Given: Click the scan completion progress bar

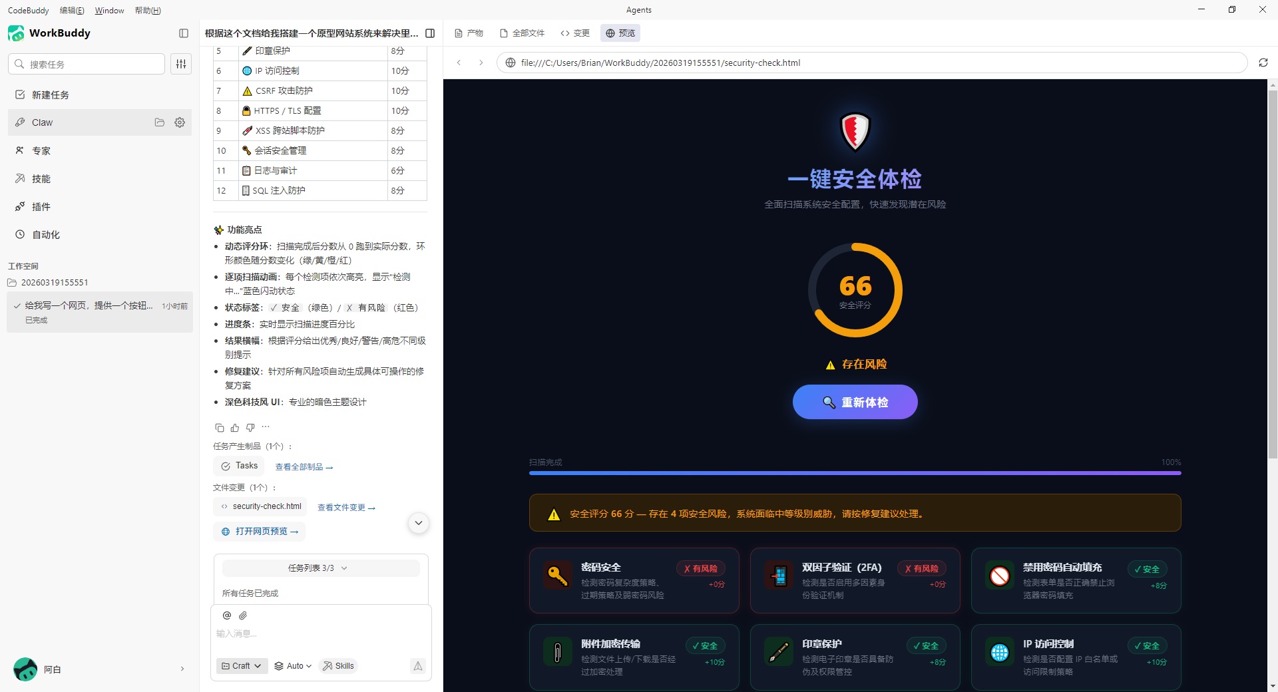Looking at the screenshot, I should 855,473.
